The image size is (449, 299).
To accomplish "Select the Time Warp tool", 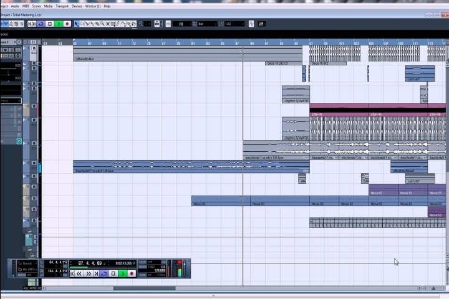I will [113, 24].
